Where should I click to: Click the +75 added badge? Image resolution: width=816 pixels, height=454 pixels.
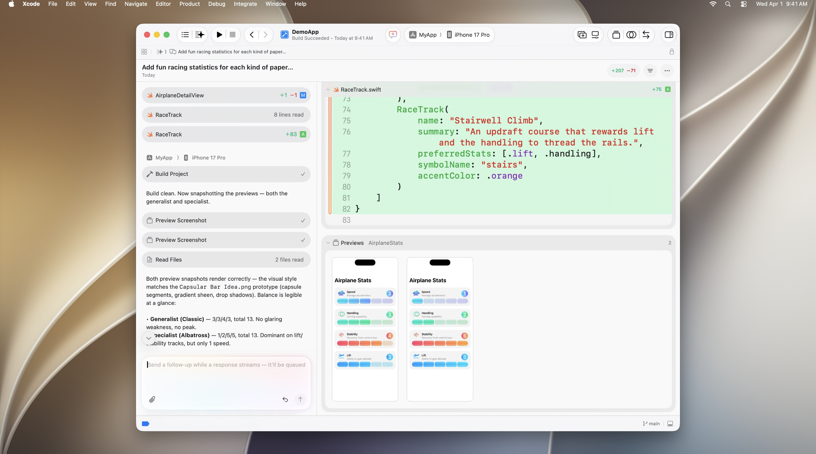(657, 89)
